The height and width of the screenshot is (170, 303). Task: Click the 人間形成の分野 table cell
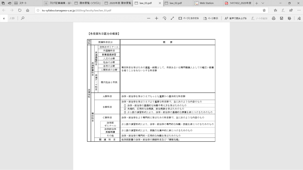point(109,70)
